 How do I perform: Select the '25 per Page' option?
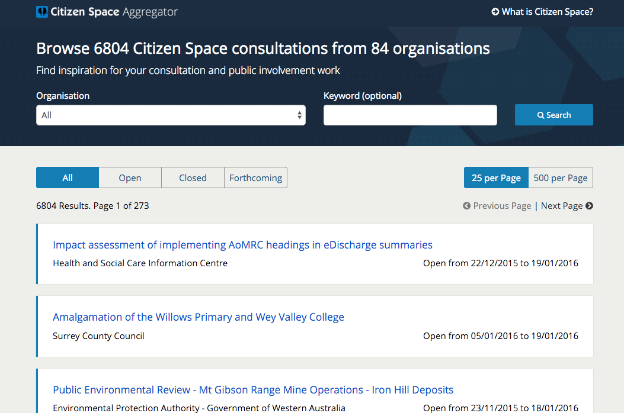pos(496,178)
